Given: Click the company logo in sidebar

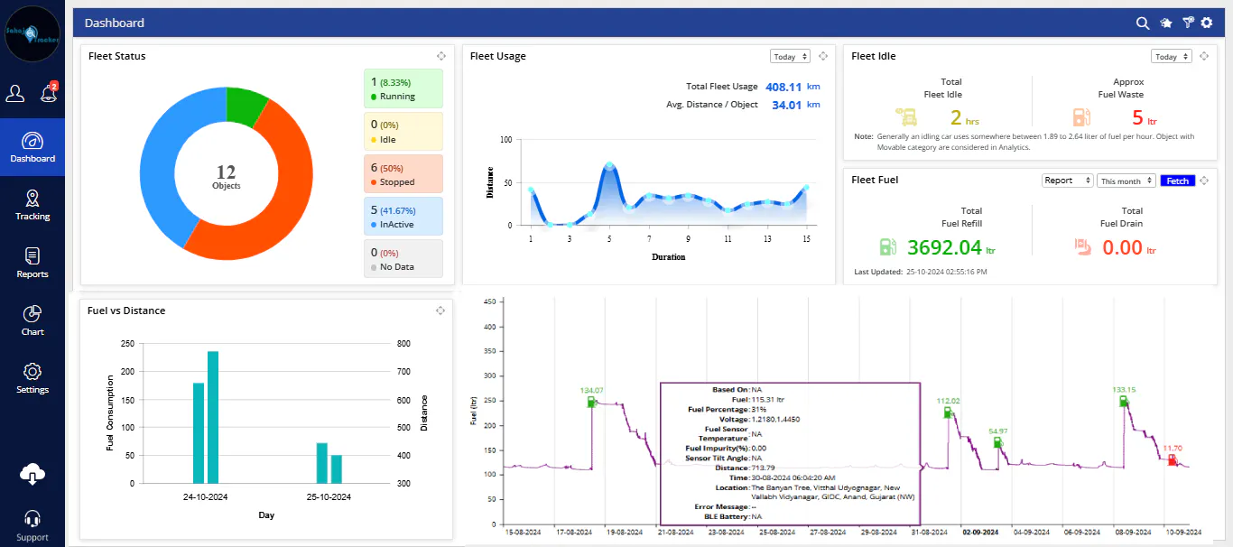Looking at the screenshot, I should coord(32,33).
